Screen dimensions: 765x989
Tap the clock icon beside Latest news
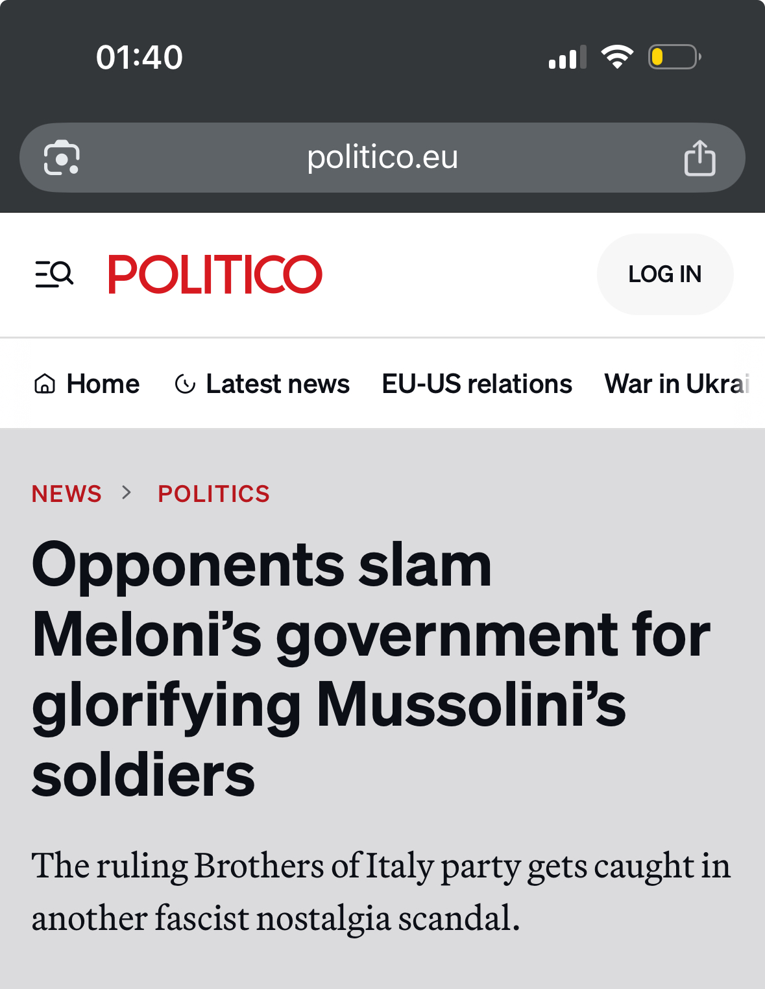click(185, 384)
